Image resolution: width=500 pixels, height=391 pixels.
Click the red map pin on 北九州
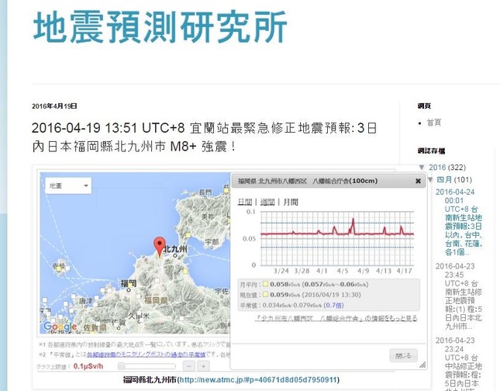[159, 244]
